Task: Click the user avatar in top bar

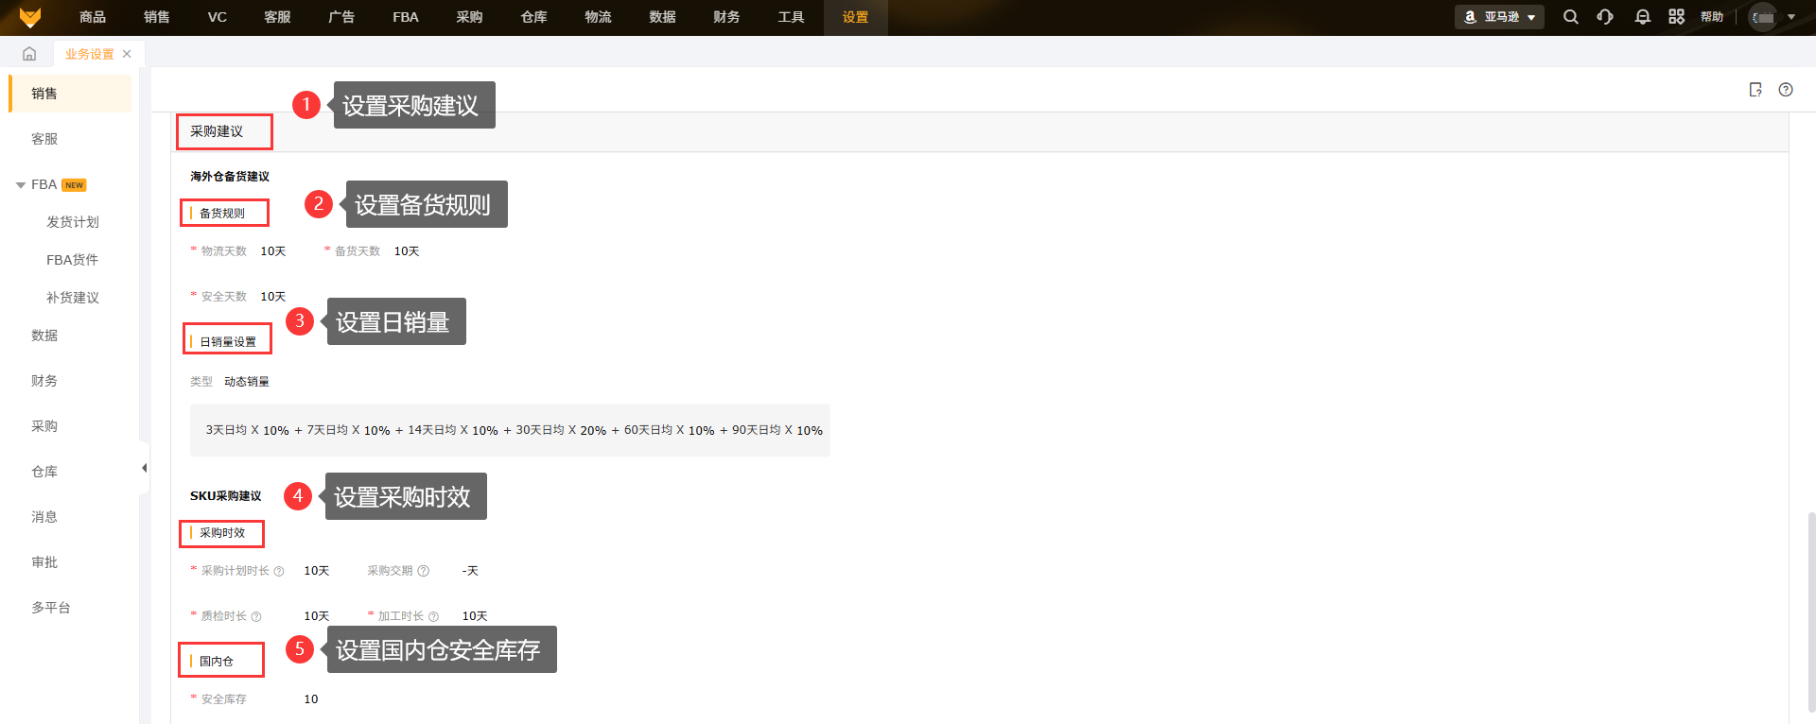Action: [1762, 17]
